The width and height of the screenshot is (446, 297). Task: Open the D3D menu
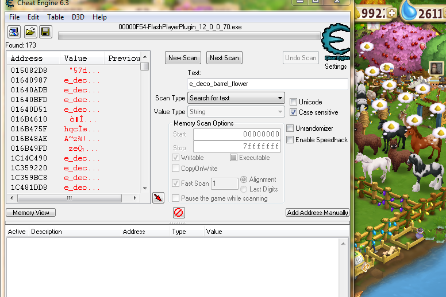tap(78, 17)
